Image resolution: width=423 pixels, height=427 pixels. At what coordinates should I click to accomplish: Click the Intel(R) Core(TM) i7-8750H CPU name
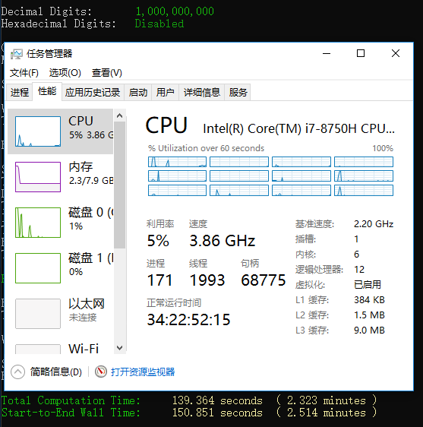(298, 128)
